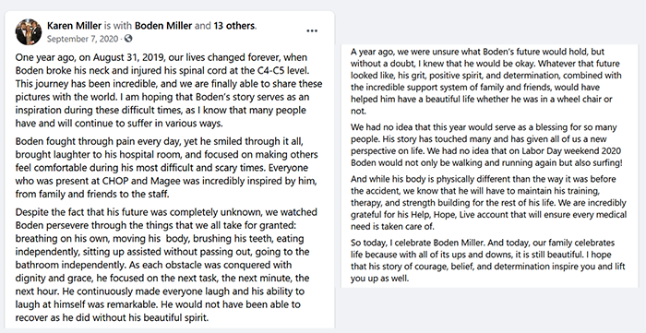The width and height of the screenshot is (646, 333).
Task: Click the paragraph beginning 'A year ago, we were unsure'
Action: 486,81
